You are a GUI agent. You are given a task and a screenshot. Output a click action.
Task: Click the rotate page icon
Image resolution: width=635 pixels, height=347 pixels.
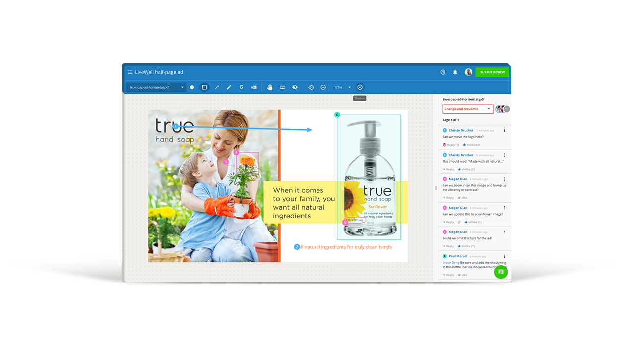(311, 87)
